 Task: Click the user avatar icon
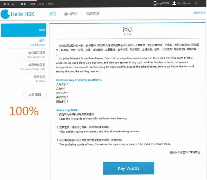(x=174, y=3)
